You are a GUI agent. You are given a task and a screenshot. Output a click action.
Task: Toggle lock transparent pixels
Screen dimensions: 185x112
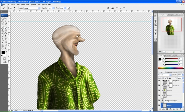(163, 78)
